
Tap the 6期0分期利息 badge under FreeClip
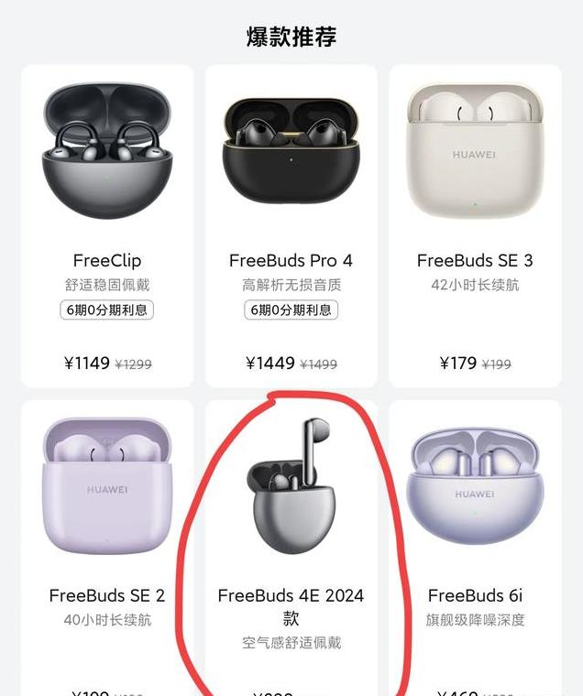[107, 310]
